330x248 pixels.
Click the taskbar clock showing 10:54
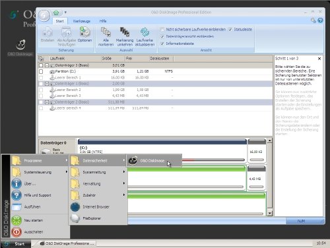tap(321, 243)
